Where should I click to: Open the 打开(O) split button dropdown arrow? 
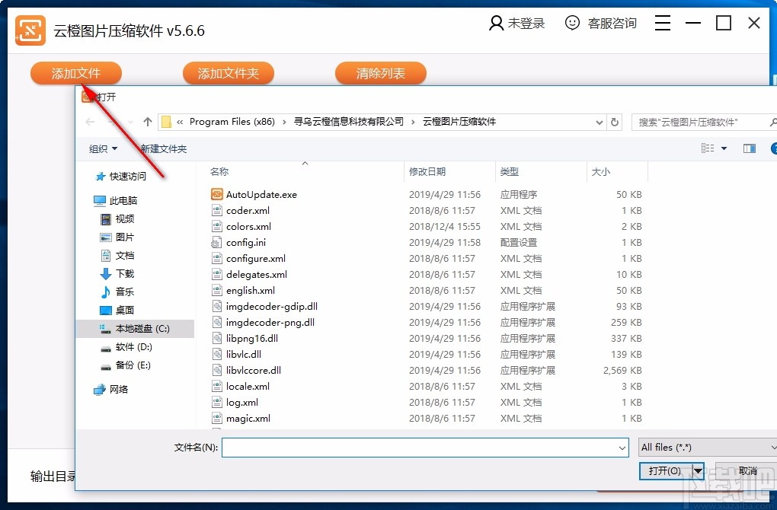(x=697, y=471)
